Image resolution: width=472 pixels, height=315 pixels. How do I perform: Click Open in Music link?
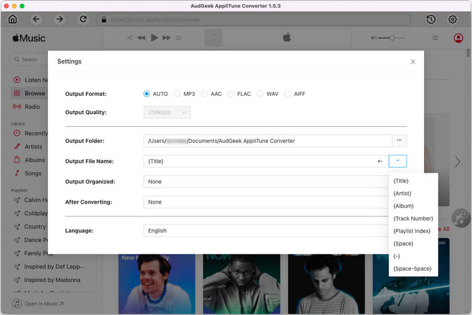tap(38, 304)
